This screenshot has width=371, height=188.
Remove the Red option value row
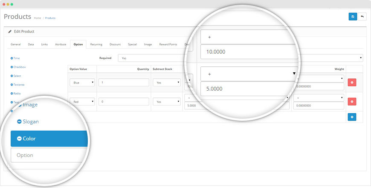pos(352,101)
